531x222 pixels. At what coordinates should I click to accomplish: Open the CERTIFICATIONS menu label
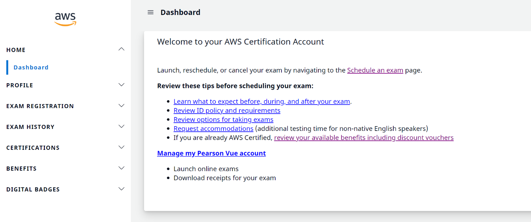click(33, 148)
